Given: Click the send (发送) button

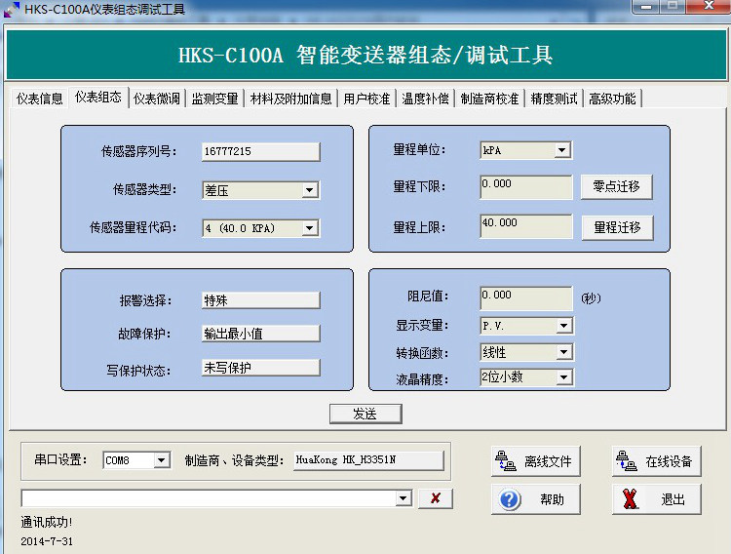Looking at the screenshot, I should pyautogui.click(x=365, y=414).
